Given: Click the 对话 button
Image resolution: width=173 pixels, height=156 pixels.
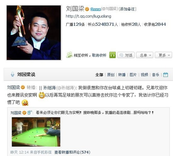Looking at the screenshot, I should pos(126,55).
